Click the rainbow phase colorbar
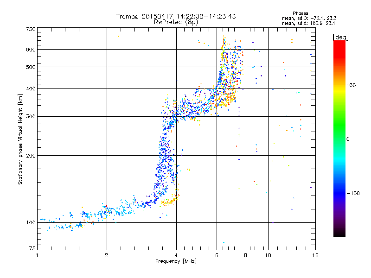The width and height of the screenshot is (371, 278). 339,138
